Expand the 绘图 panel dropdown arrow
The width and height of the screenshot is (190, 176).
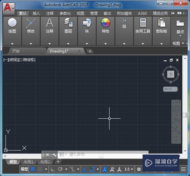coord(12,44)
